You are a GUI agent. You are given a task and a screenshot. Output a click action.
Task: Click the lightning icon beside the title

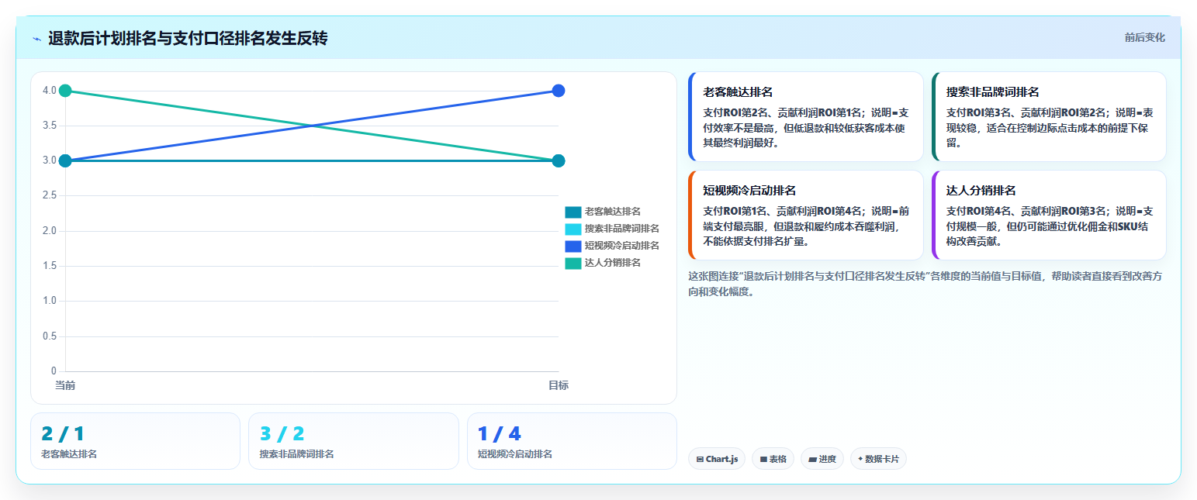click(36, 38)
